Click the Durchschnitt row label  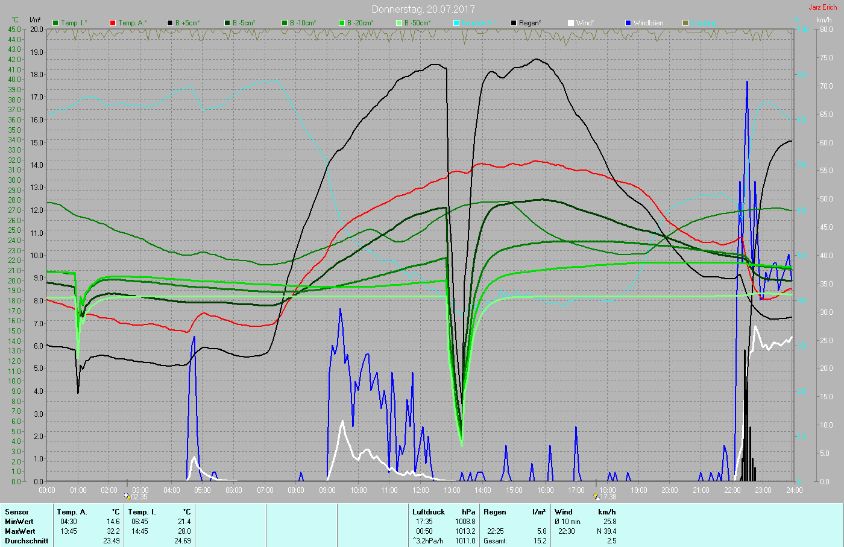point(27,541)
